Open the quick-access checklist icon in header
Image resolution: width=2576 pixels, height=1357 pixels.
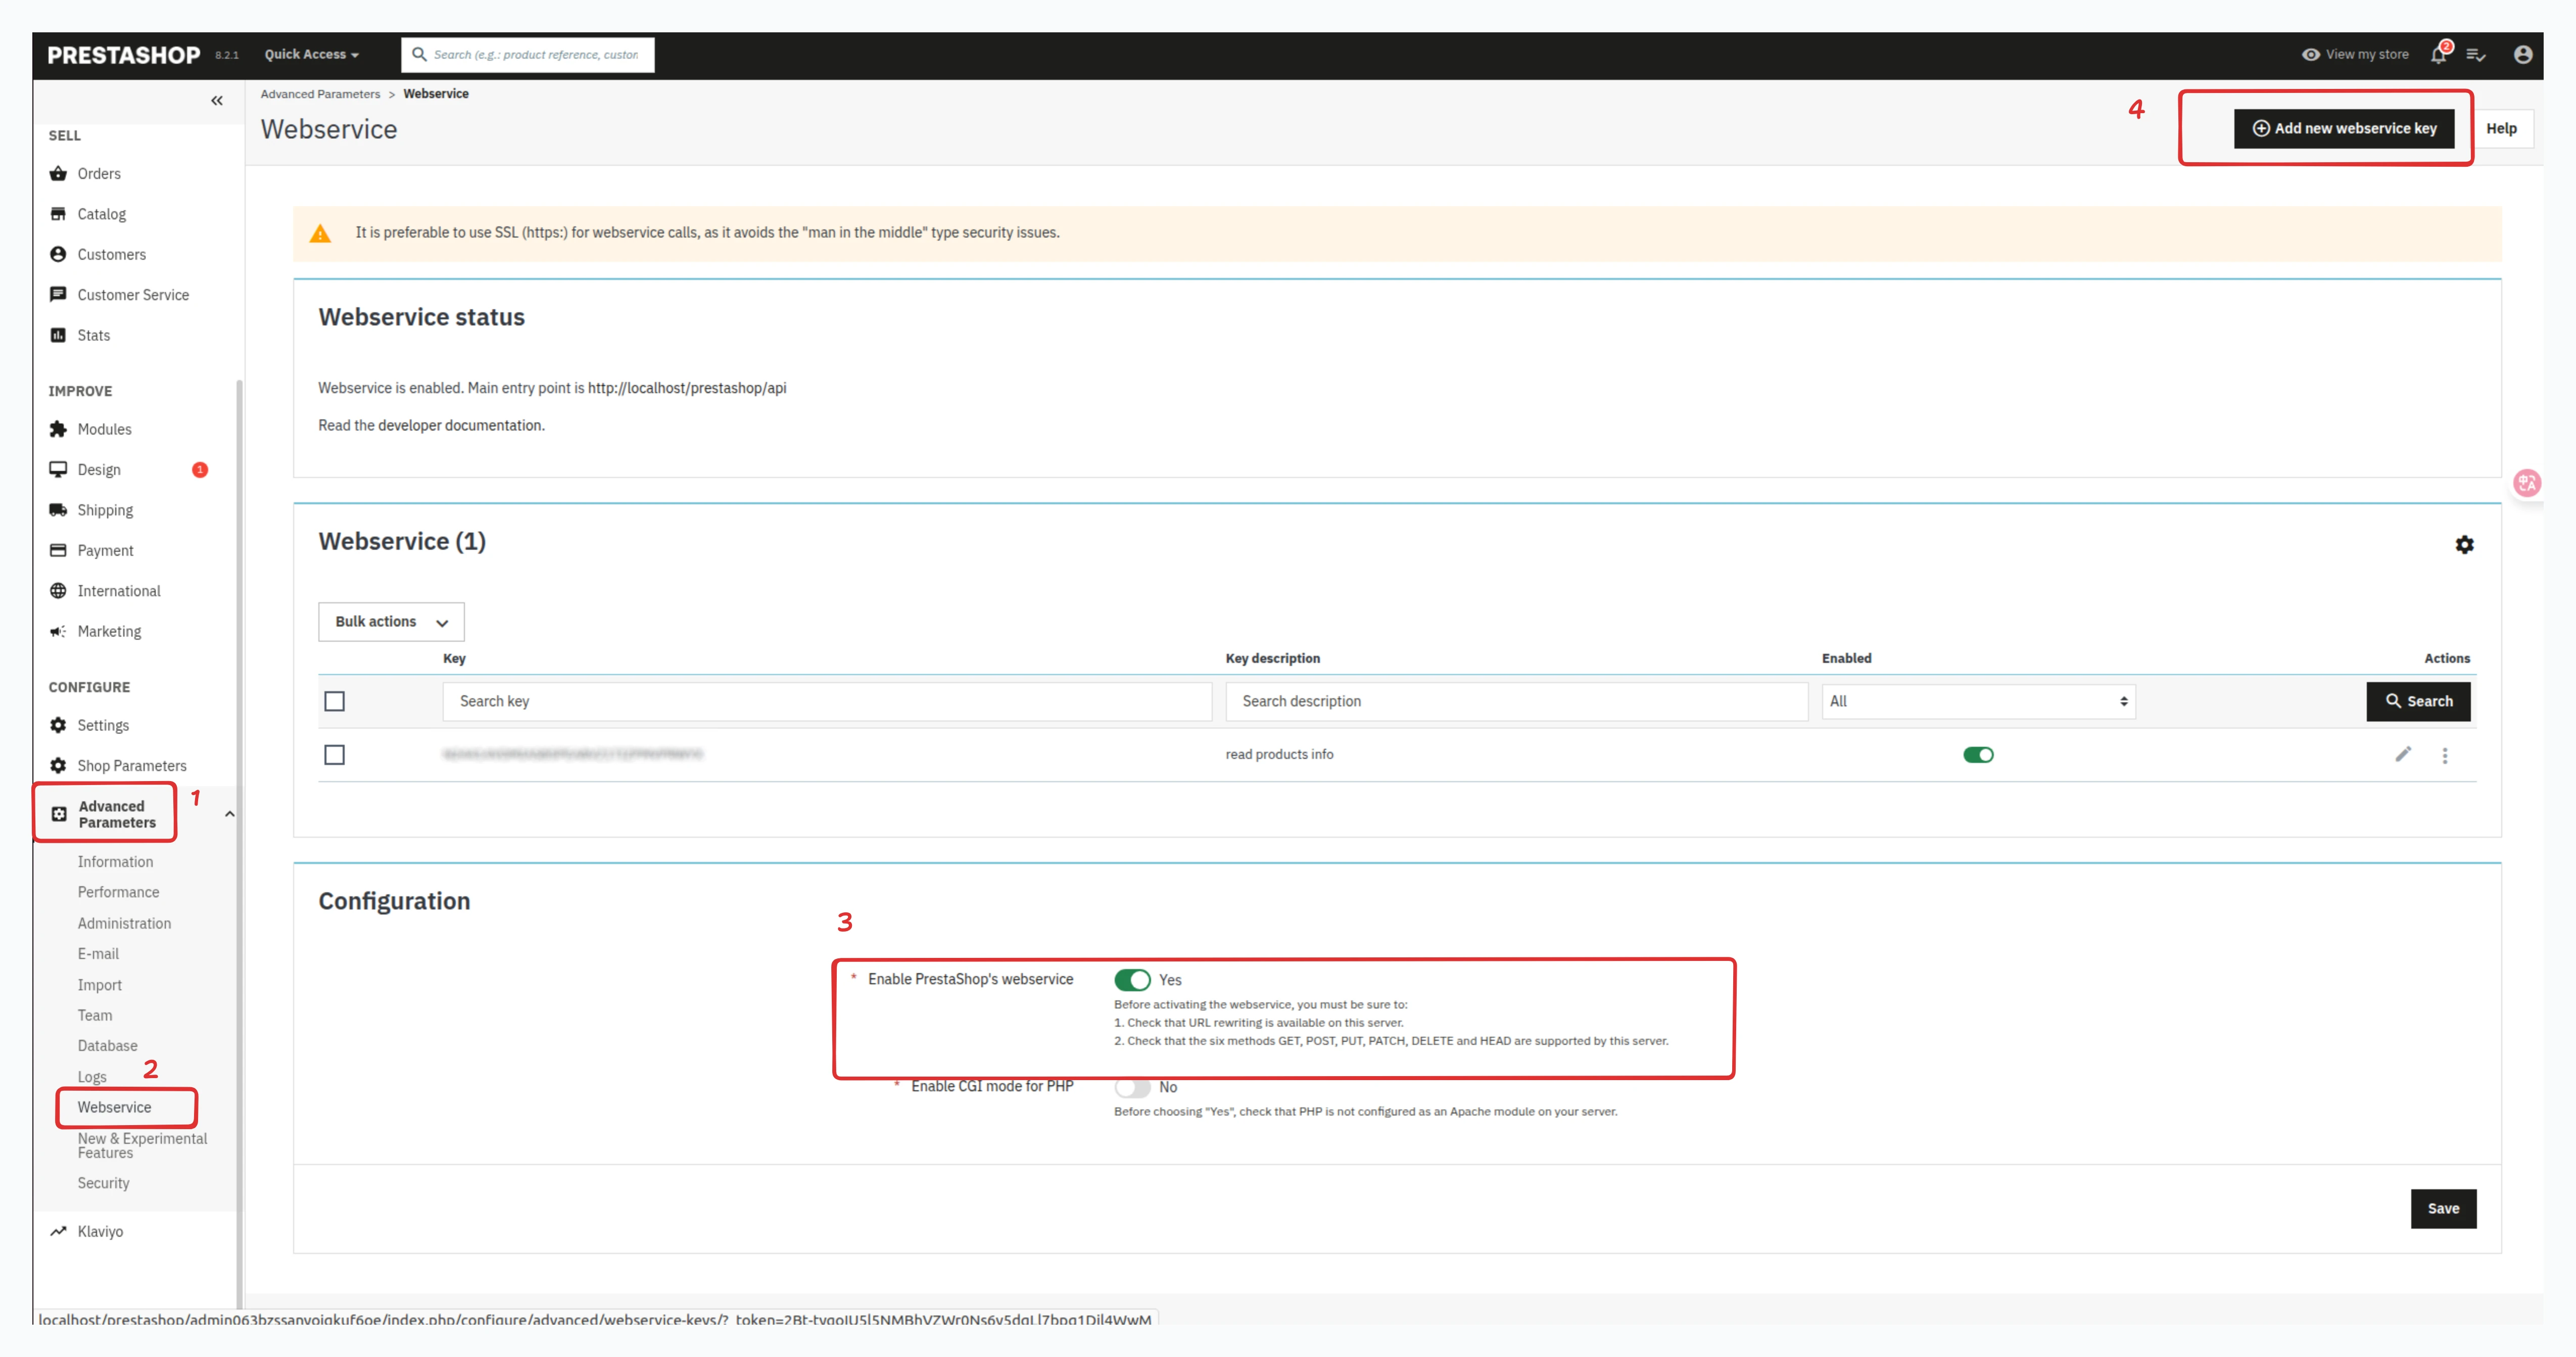(x=2476, y=55)
